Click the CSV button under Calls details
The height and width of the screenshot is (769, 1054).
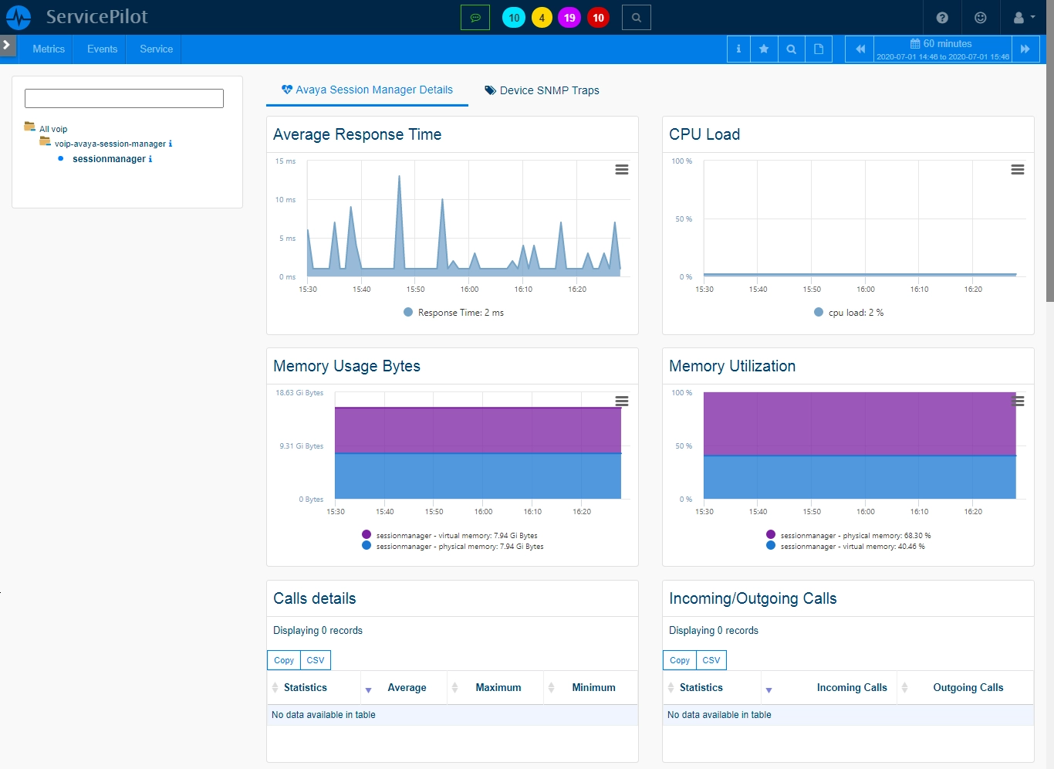(x=315, y=660)
